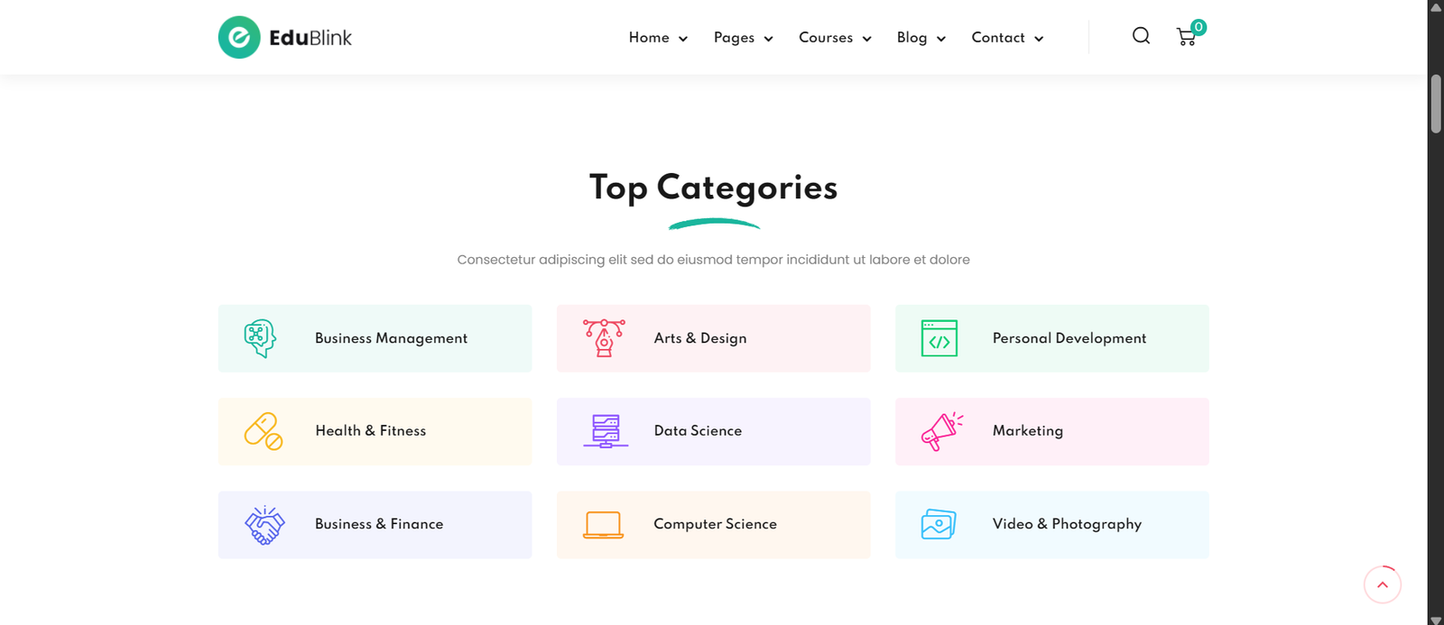Click the Arts & Design pen tool icon
Image resolution: width=1444 pixels, height=625 pixels.
(x=605, y=338)
